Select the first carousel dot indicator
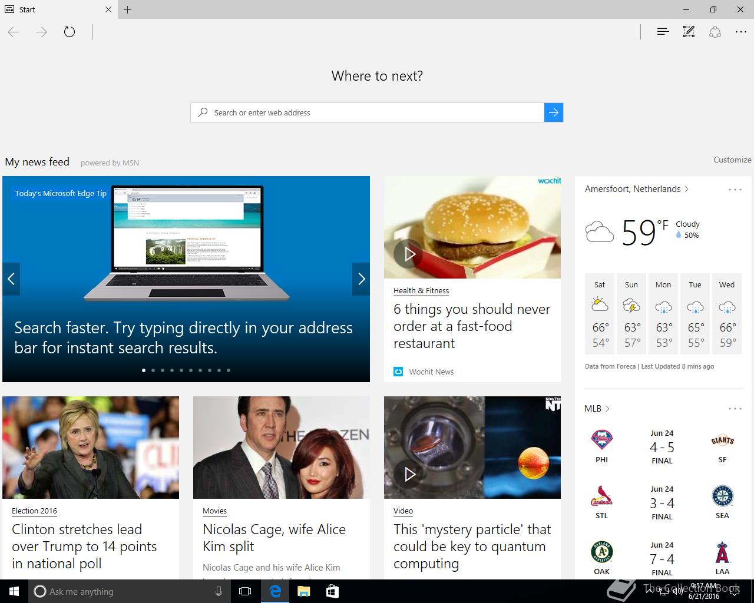754x603 pixels. coord(144,370)
